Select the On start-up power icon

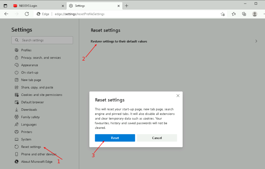17,72
